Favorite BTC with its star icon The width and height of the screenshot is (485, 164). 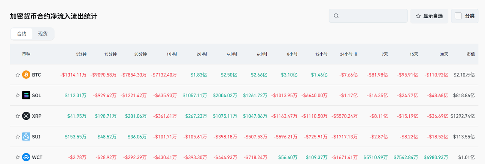[x=17, y=75]
